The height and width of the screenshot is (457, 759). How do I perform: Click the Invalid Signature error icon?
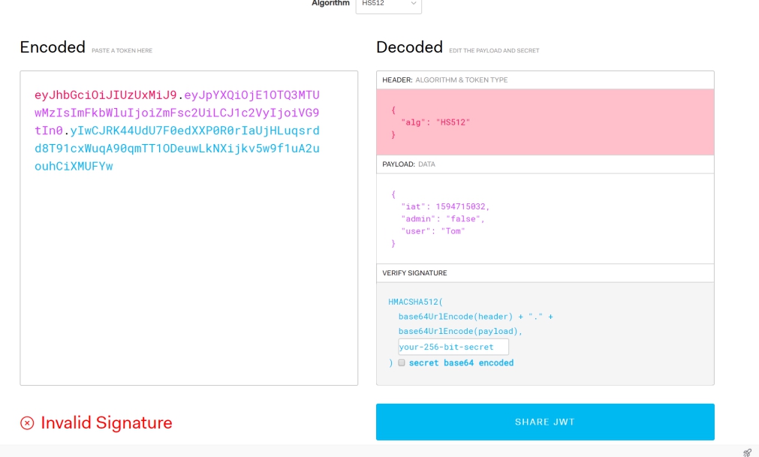[27, 423]
